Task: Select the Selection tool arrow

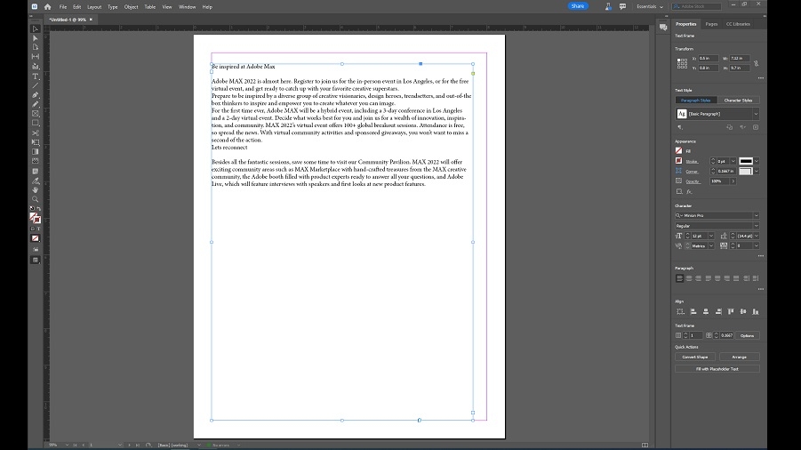Action: (x=36, y=29)
